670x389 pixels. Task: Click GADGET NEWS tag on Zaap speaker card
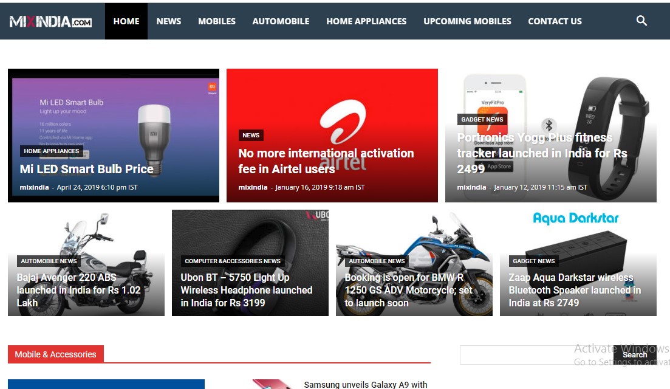coord(534,261)
